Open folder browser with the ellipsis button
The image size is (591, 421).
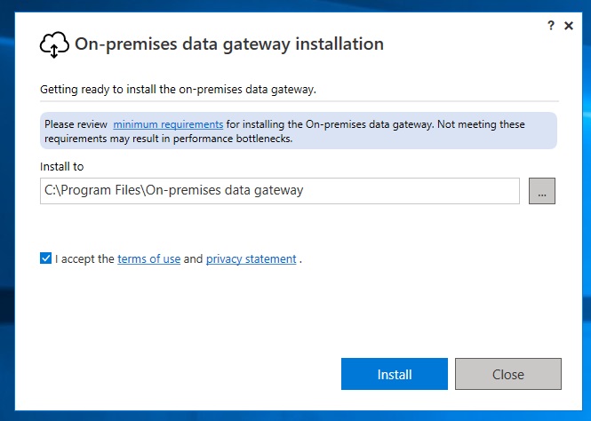pos(542,191)
